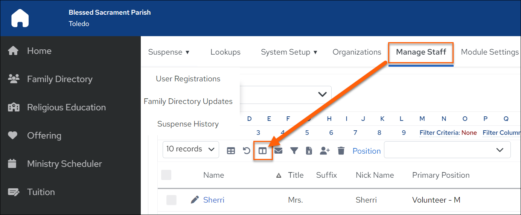Switch to the Lookups tab

click(225, 52)
